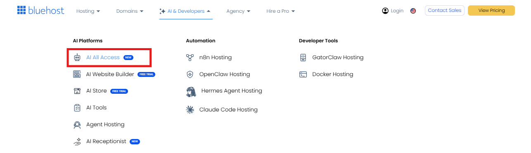Click the Docker Hosting terminal icon
The width and height of the screenshot is (531, 153).
[x=303, y=74]
